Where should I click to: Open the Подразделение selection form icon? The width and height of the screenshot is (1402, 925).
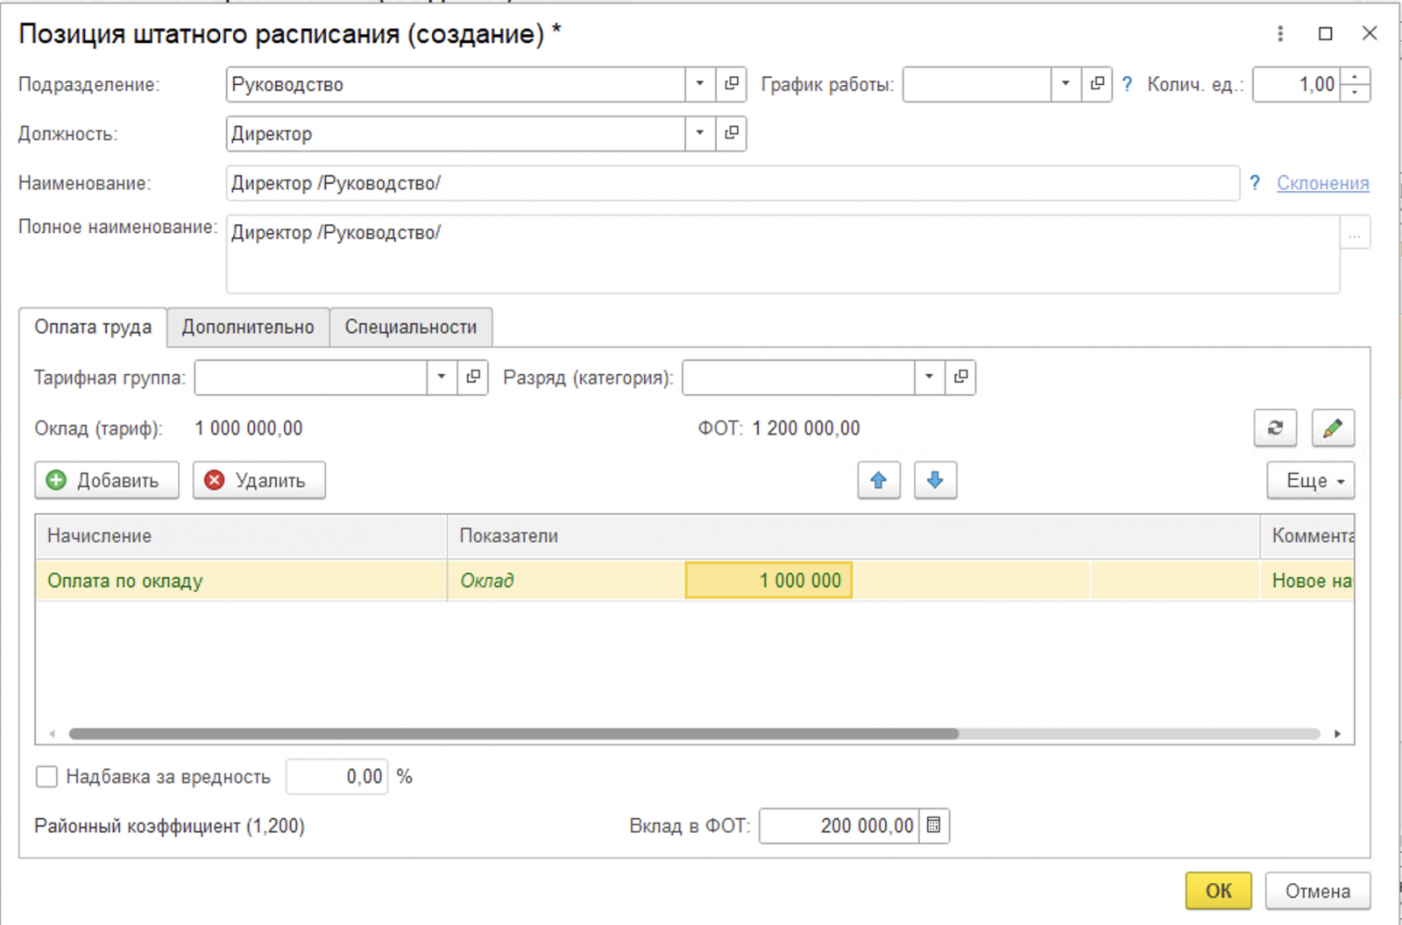click(x=731, y=84)
